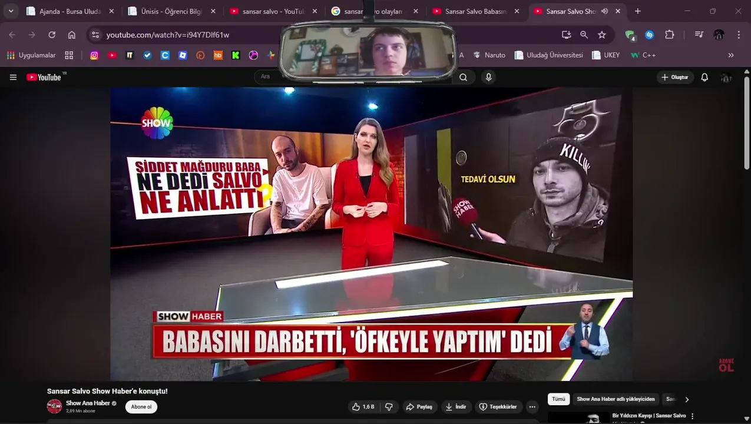Viewport: 751px width, 424px height.
Task: Expand the tab search dropdown arrow
Action: tap(11, 11)
